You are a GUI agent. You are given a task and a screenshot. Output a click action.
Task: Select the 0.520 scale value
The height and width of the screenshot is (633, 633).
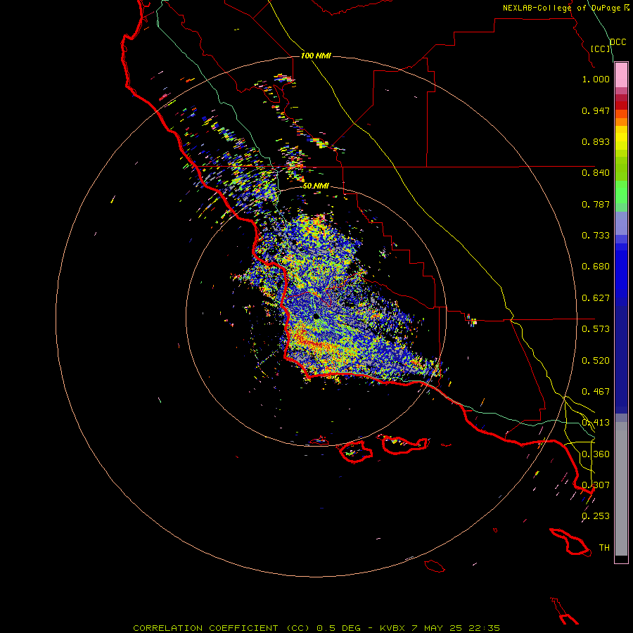(x=596, y=361)
